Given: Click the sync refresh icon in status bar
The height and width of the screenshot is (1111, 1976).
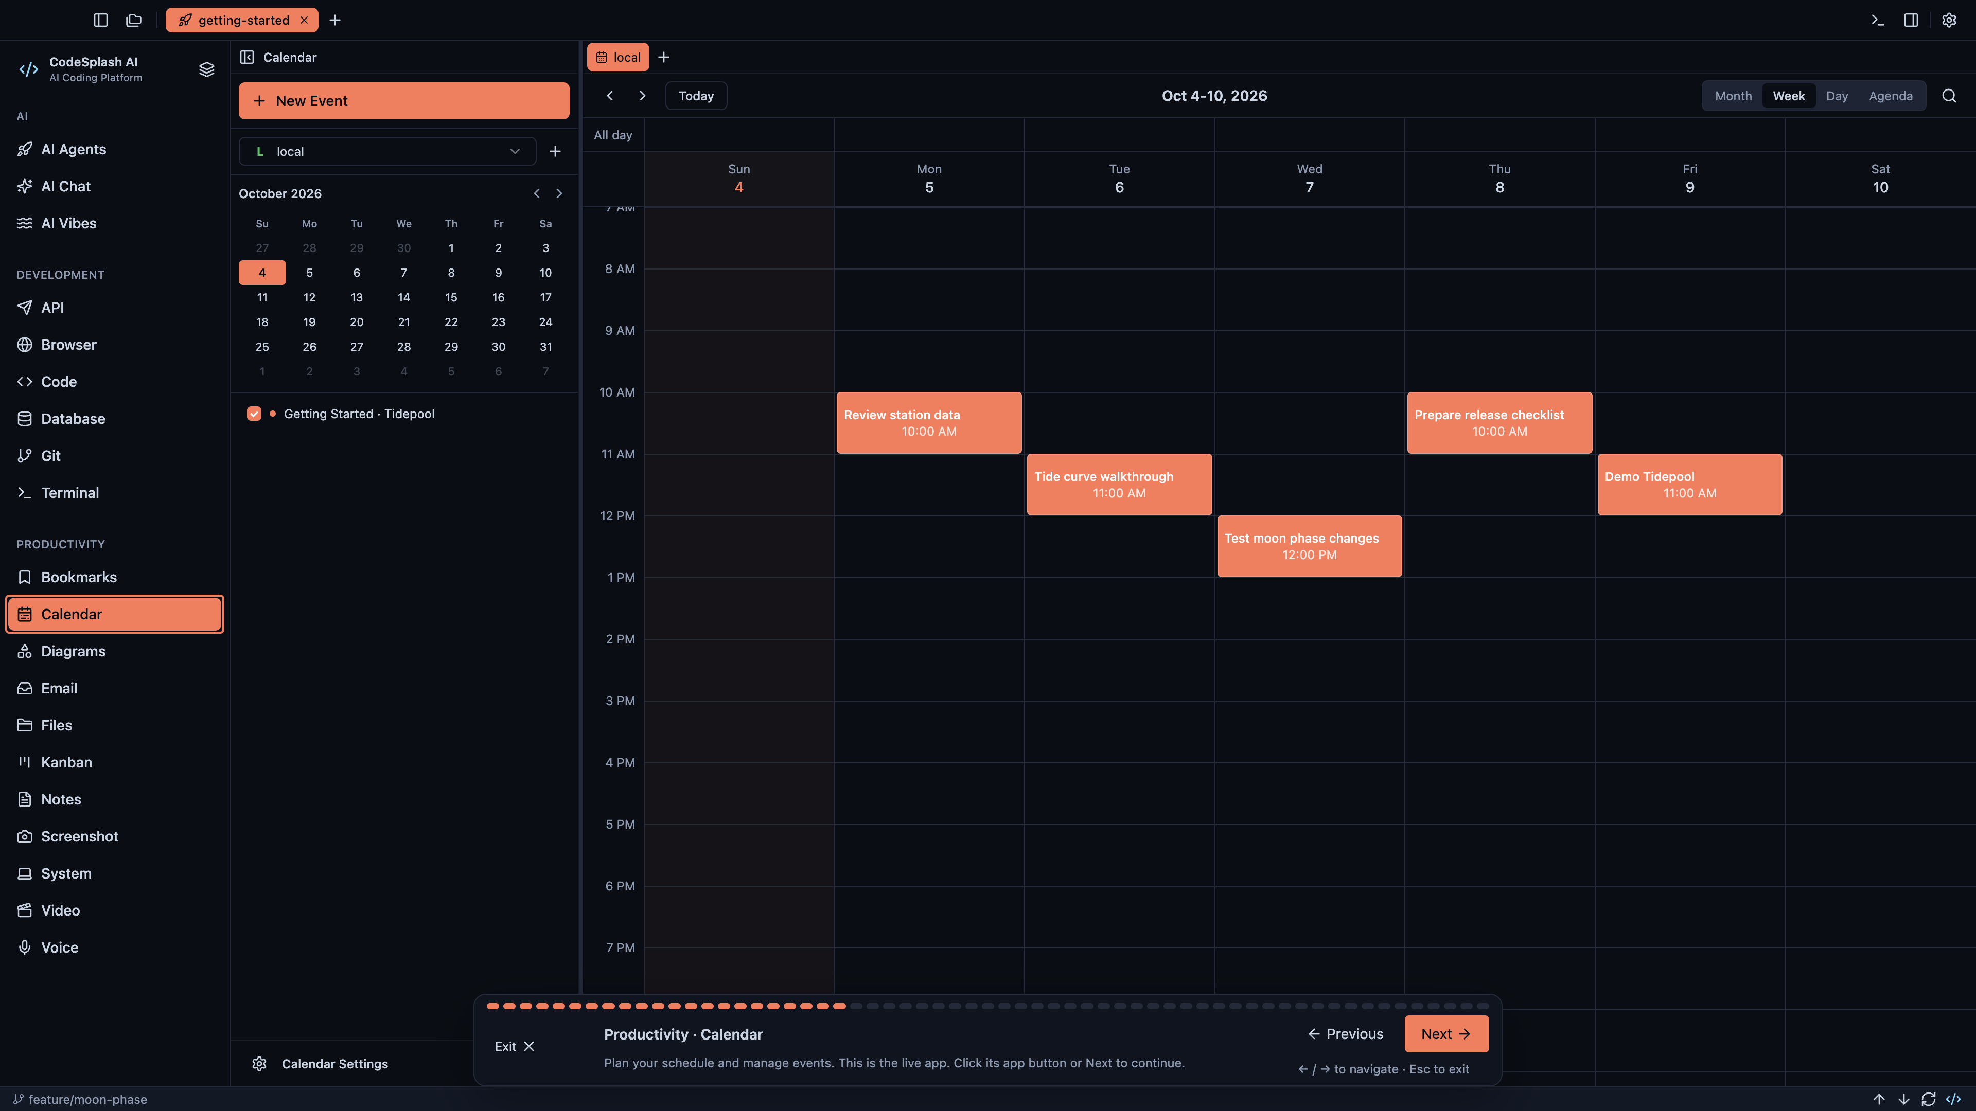Looking at the screenshot, I should (1929, 1099).
